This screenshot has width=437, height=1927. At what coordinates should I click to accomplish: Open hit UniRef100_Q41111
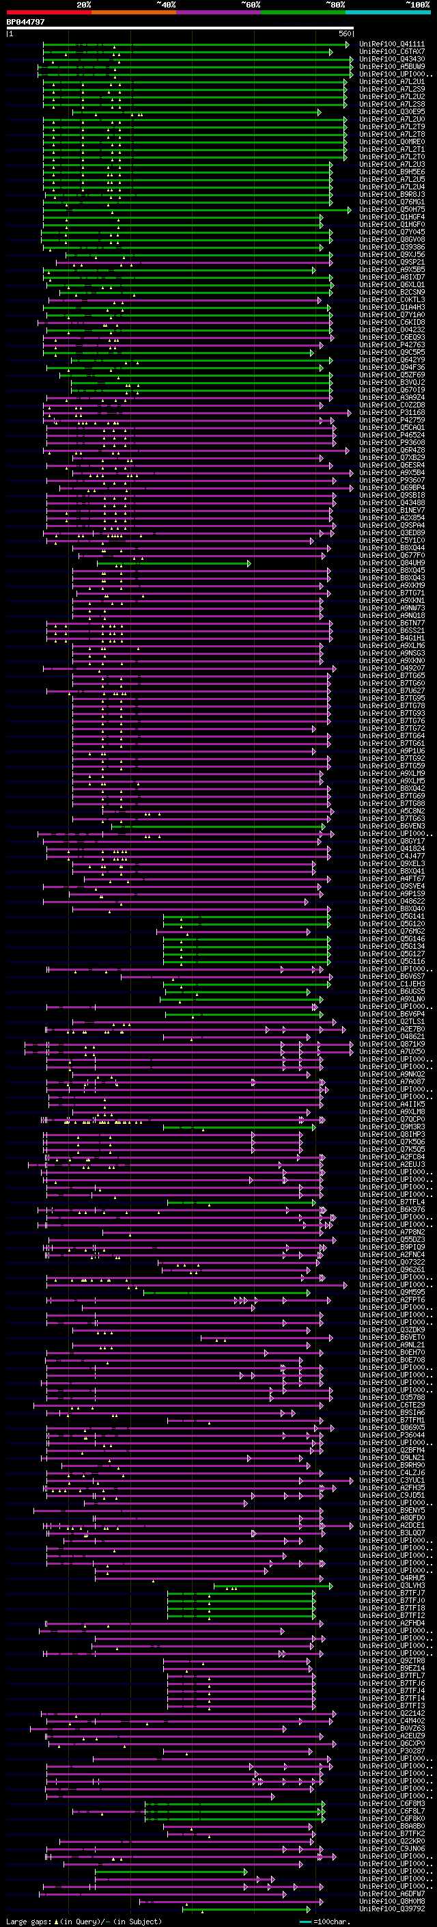click(392, 44)
